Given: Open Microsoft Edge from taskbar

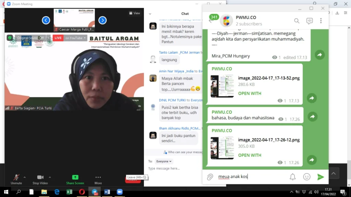Looking at the screenshot, I should (x=57, y=192).
